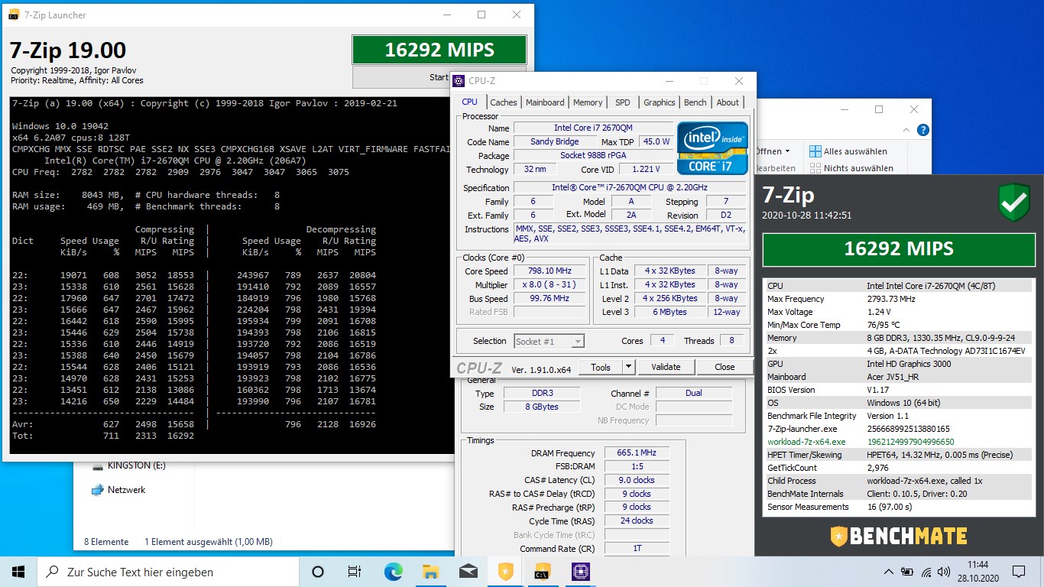The width and height of the screenshot is (1044, 587).
Task: Expand the Öffnen dropdown in Explorer
Action: coord(773,151)
